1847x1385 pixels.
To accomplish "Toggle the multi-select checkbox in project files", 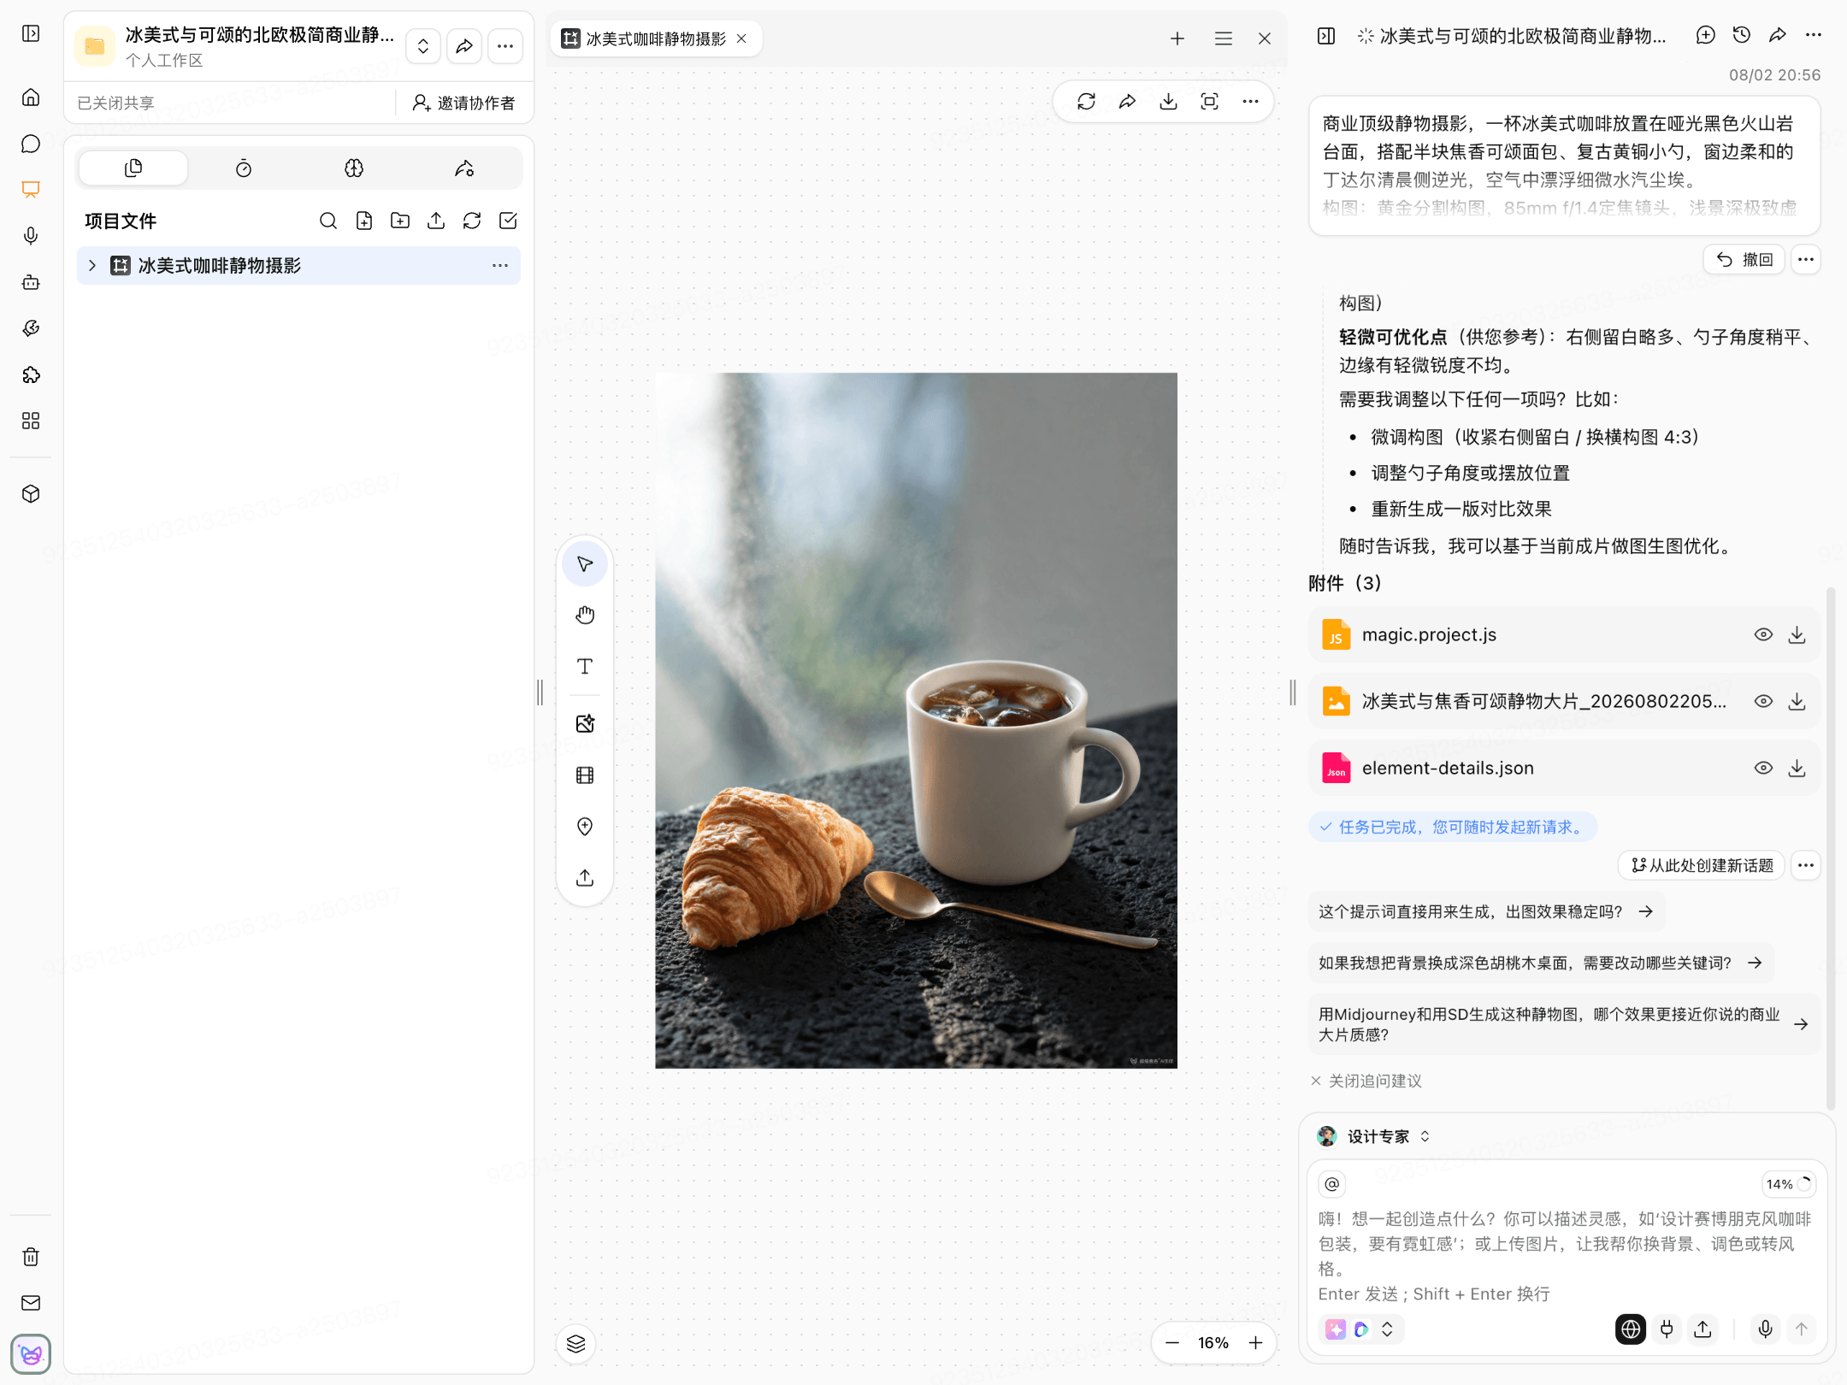I will pos(508,221).
